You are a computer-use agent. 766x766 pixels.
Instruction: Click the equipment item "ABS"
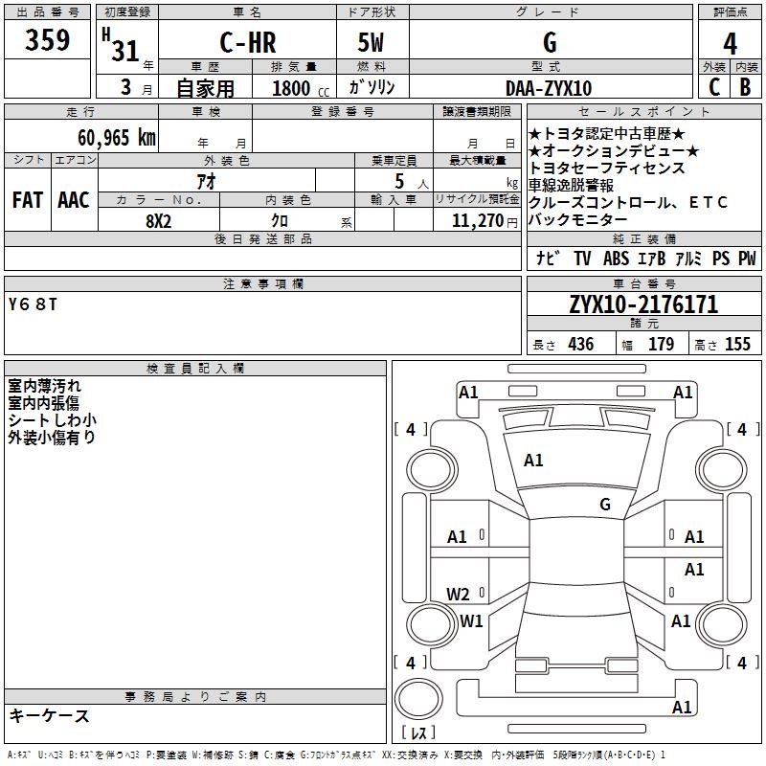pyautogui.click(x=616, y=258)
